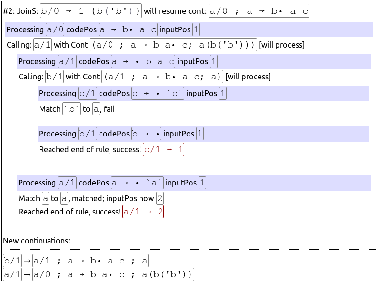Image resolution: width=379 pixels, height=282 pixels.
Task: Click the red result box "b/1 → 1"
Action: (x=163, y=150)
